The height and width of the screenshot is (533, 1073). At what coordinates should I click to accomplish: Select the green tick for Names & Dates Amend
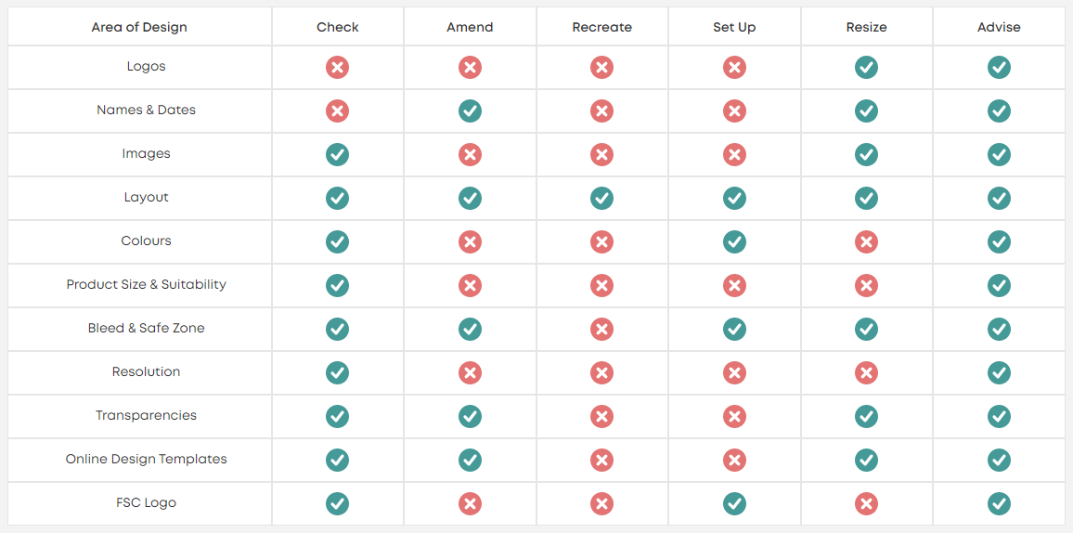click(470, 110)
